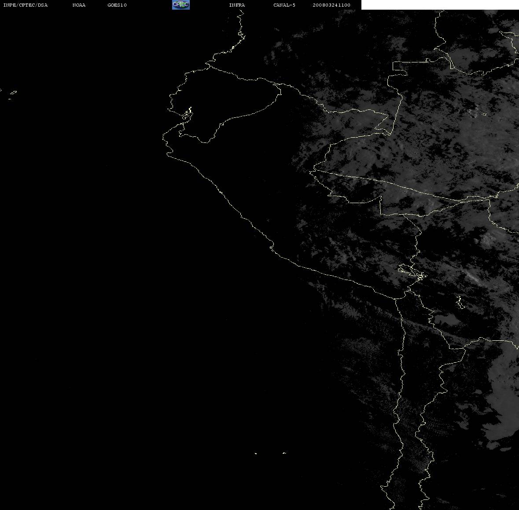Click the western small Pacific island marker

tap(255, 453)
